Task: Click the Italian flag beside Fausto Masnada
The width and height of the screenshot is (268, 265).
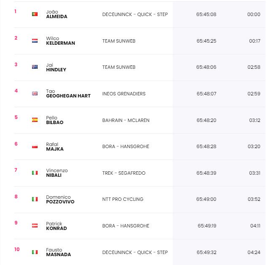Action: (x=35, y=252)
